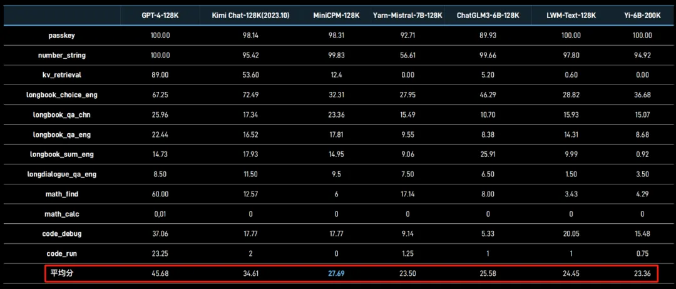Select the 53.60 kv_retrieval score
Viewport: 676px width, 289px height.
[251, 75]
